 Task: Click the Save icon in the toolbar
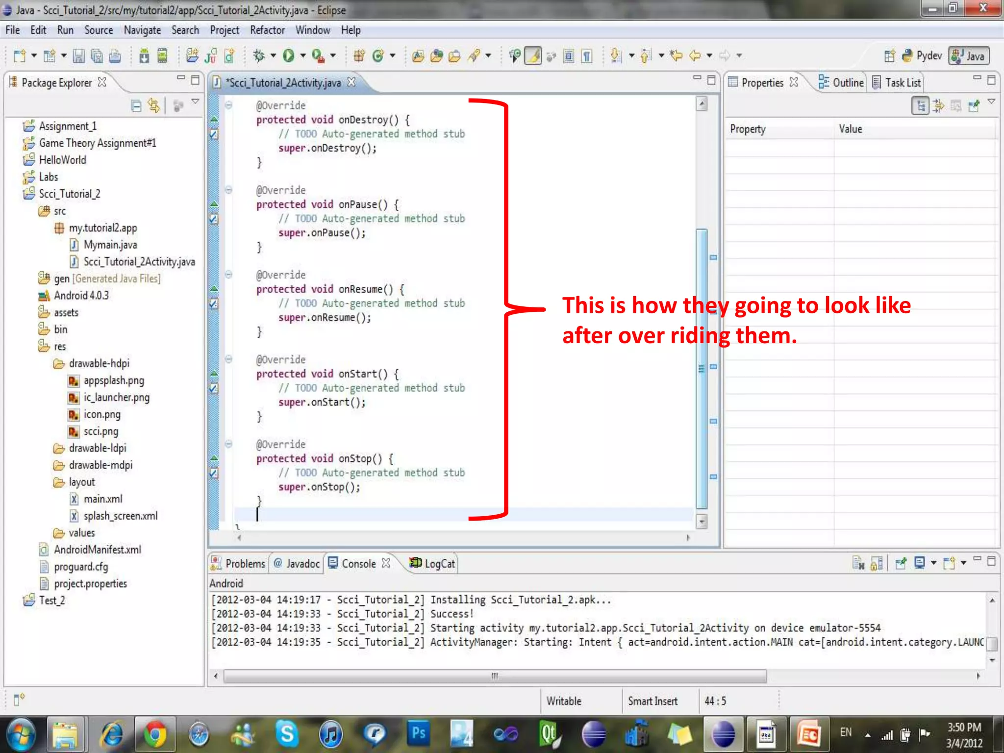tap(78, 56)
